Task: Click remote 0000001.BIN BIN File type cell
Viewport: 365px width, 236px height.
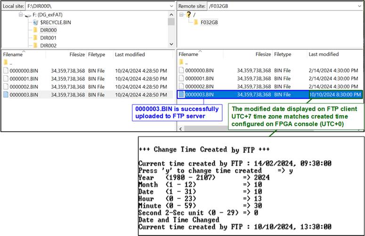Action: [283, 79]
